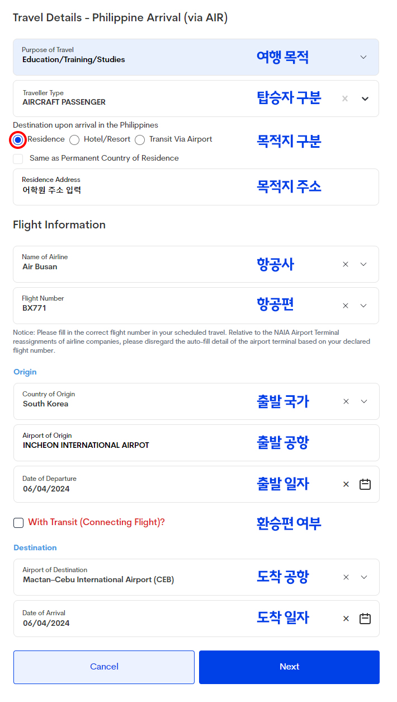Open the Date of Arrival calendar
Viewport: 397px width, 702px height.
point(365,619)
